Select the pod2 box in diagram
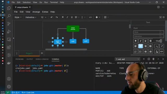The height and width of the screenshot is (94, 167). pos(73,41)
